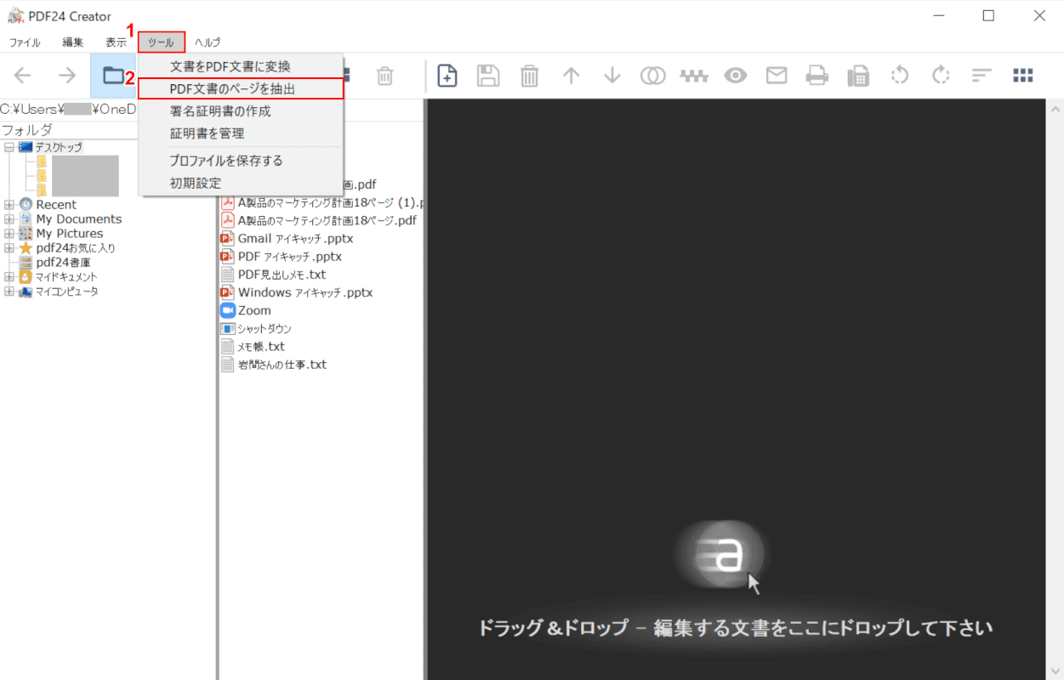The width and height of the screenshot is (1064, 680).
Task: Select My Pictures folder
Action: pos(70,233)
